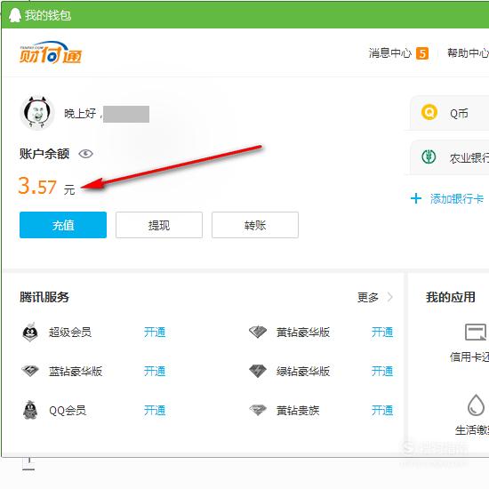Click the 账户余额 label
This screenshot has height=489, width=489.
tap(44, 154)
